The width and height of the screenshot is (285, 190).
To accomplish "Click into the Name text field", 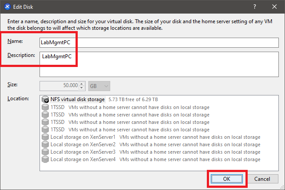I will click(159, 42).
